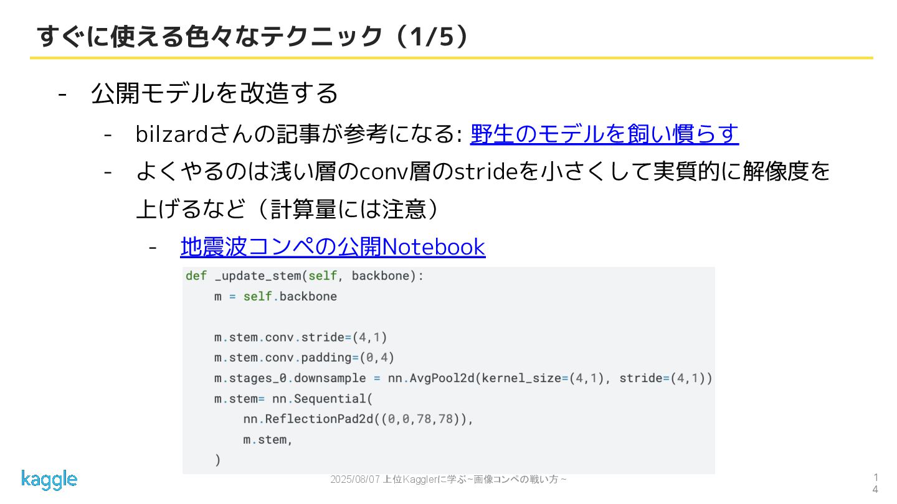This screenshot has width=897, height=504.
Task: Open the 野生のモデルを飼い慣らす link
Action: (604, 134)
